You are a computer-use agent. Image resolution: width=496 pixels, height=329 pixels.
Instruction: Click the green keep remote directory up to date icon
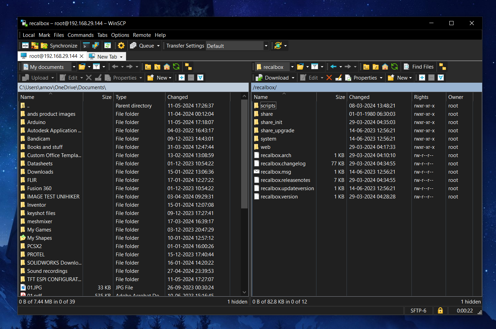point(108,45)
